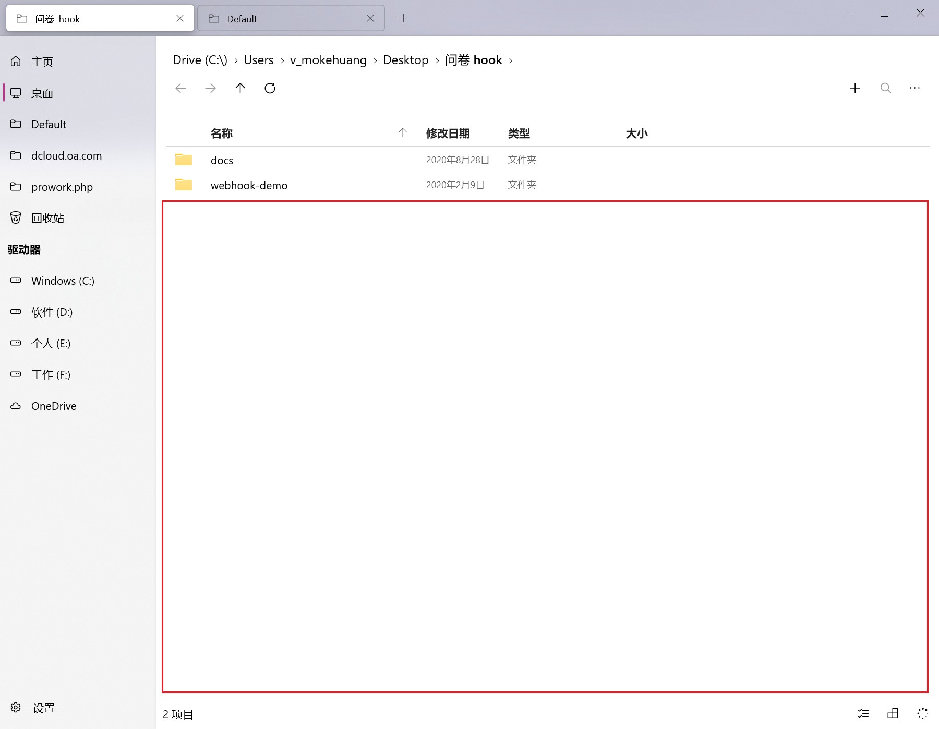
Task: Switch to the Default tab
Action: click(x=242, y=18)
